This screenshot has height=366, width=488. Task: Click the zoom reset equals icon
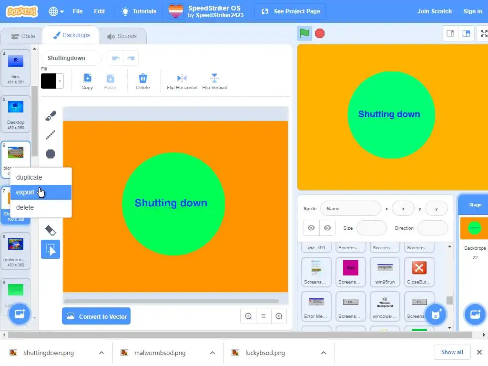point(264,316)
